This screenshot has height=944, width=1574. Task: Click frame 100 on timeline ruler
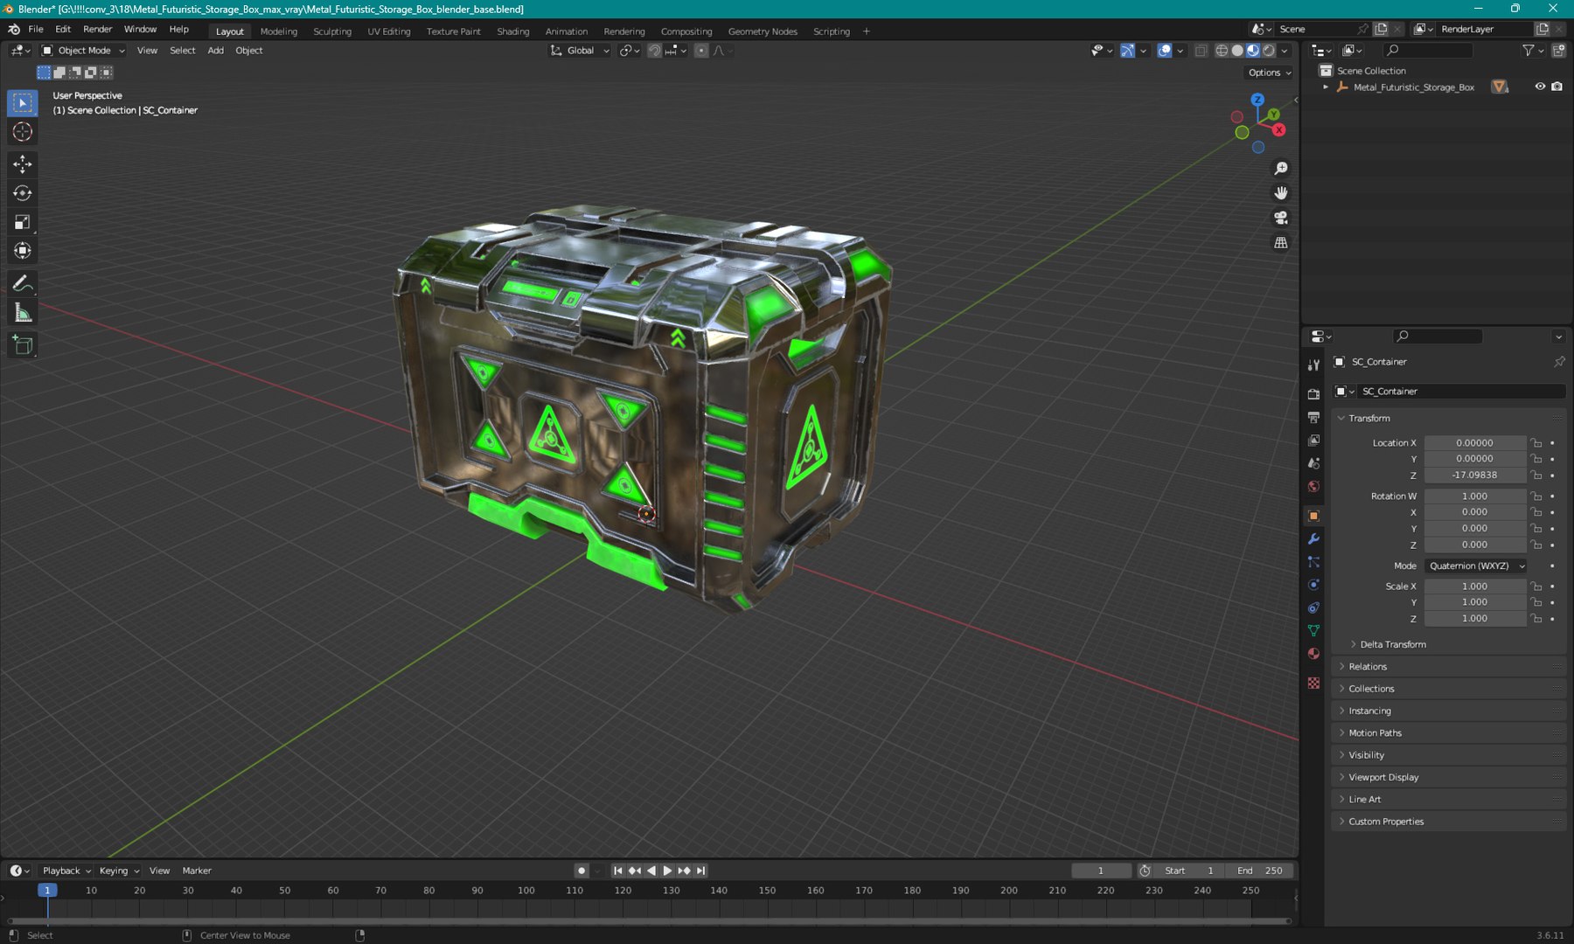tap(526, 891)
